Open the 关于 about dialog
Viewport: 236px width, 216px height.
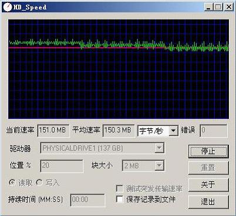coord(208,185)
